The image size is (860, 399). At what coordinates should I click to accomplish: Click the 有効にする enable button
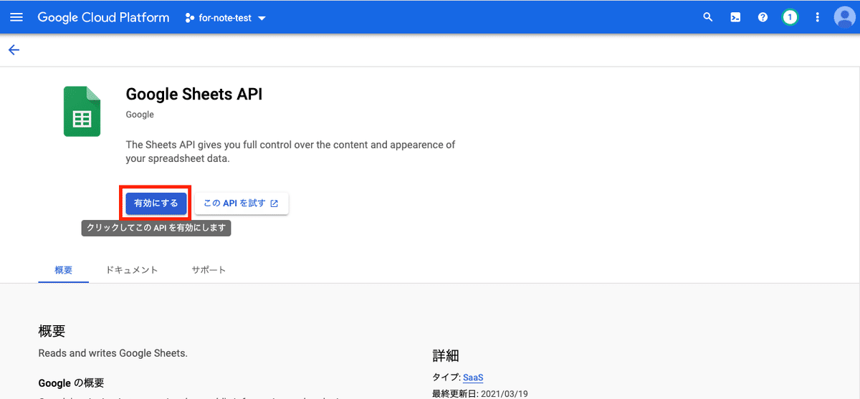click(x=156, y=203)
